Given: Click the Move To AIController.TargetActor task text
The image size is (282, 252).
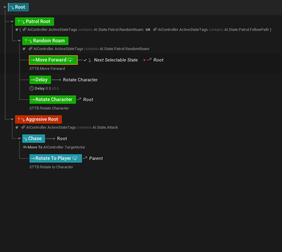Looking at the screenshot, I should point(56,147).
